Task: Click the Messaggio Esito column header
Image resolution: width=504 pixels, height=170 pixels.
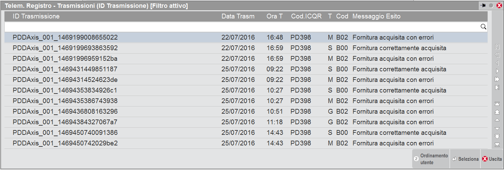Action: click(376, 16)
